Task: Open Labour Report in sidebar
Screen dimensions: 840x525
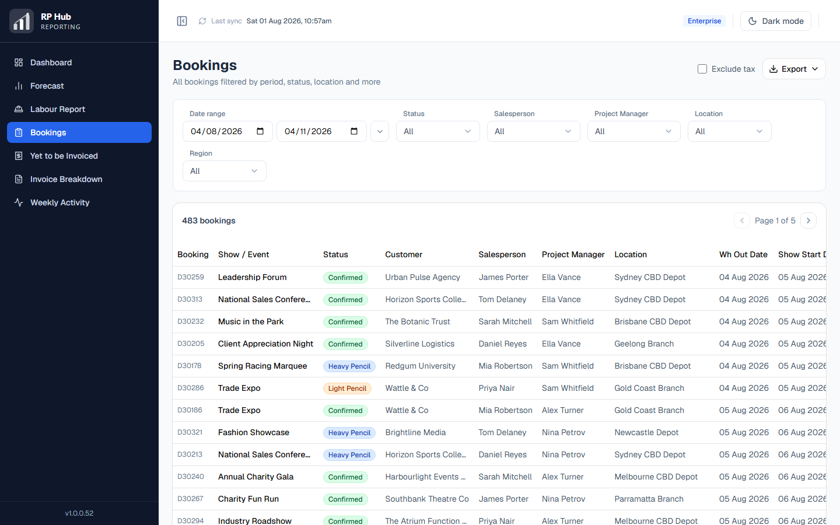Action: pyautogui.click(x=79, y=109)
